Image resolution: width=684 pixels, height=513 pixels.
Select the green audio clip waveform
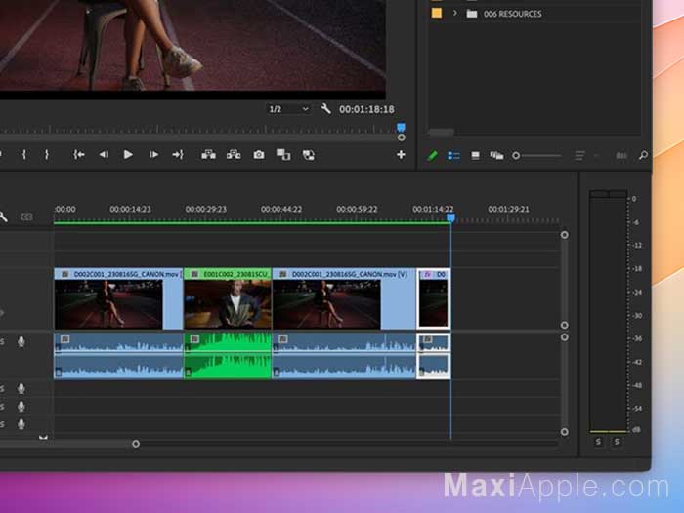228,356
